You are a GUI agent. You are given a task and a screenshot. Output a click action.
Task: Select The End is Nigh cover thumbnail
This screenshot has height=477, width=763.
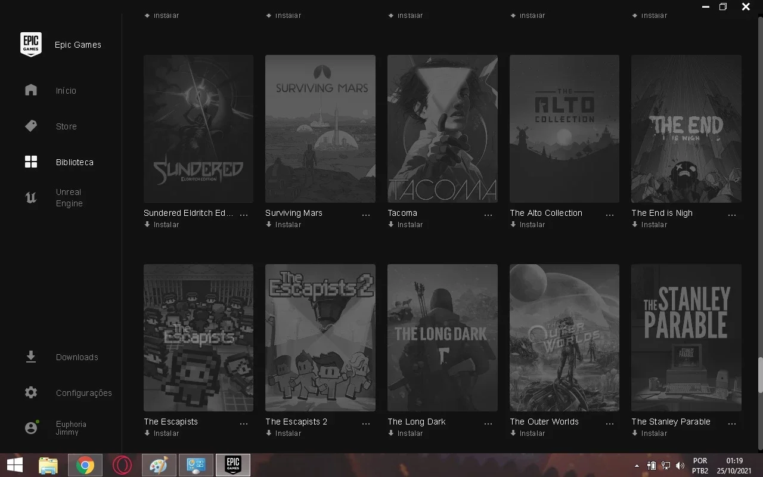point(686,129)
